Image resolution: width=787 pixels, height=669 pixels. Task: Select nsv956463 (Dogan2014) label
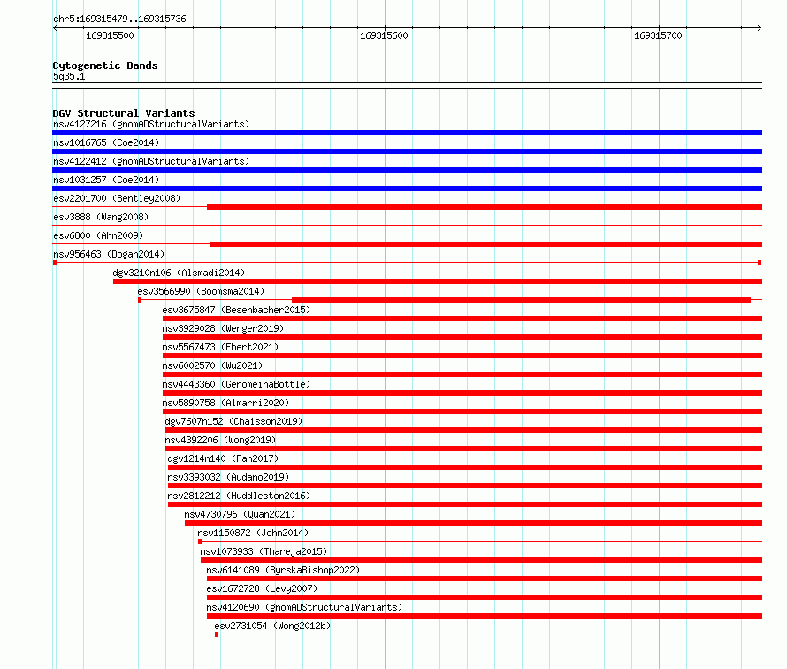(x=109, y=254)
